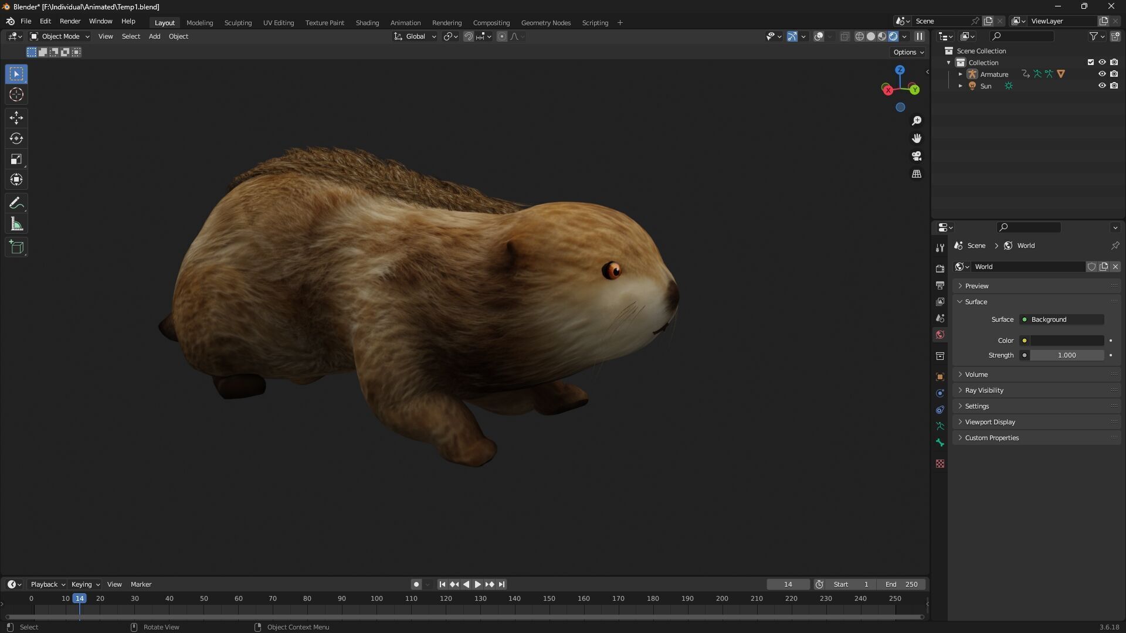Open Render properties tab
The height and width of the screenshot is (633, 1126).
point(940,269)
